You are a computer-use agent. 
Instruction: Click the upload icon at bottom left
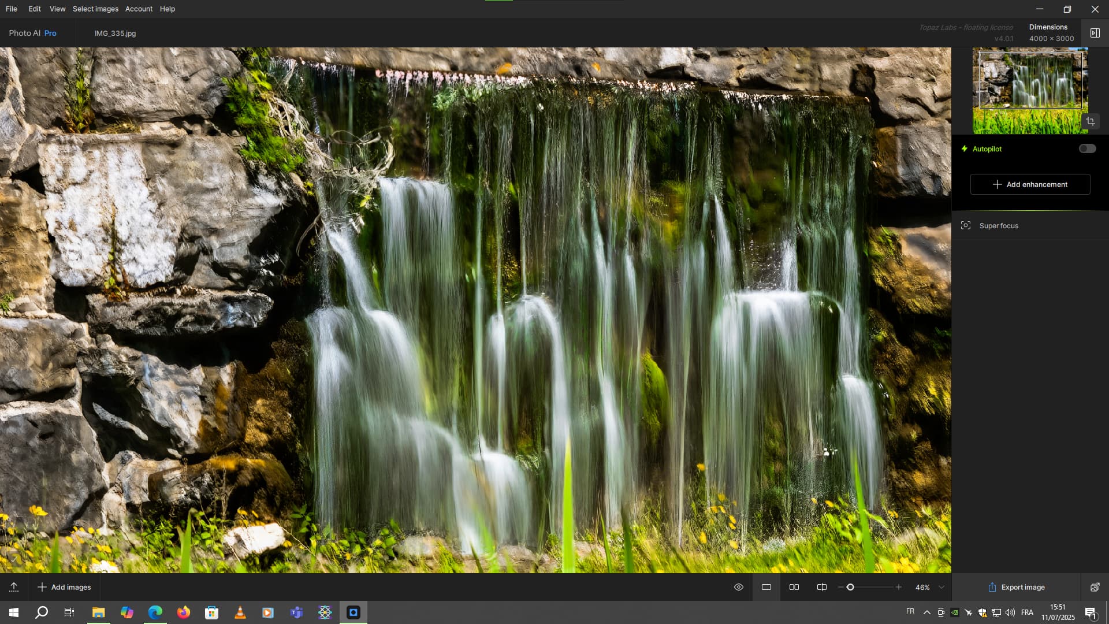[14, 587]
